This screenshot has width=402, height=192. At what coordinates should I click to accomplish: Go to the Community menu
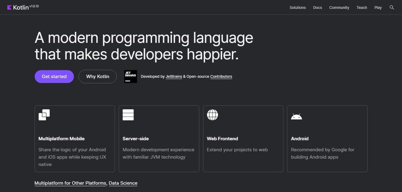click(x=339, y=8)
